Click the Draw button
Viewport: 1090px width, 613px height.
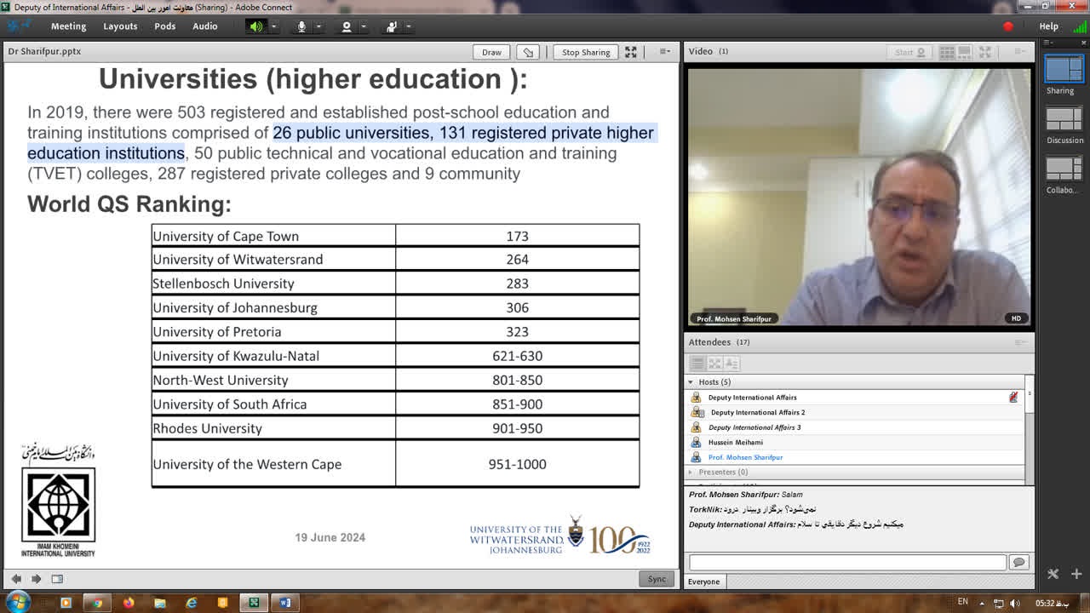(491, 52)
